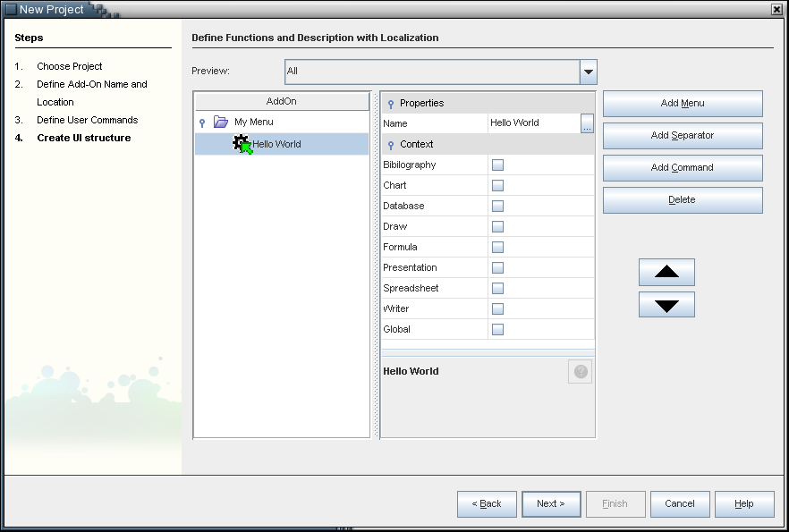Open the Preview dropdown arrow

pyautogui.click(x=588, y=72)
